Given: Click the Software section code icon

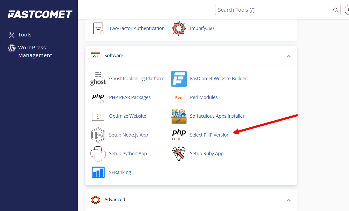Looking at the screenshot, I should click(96, 56).
